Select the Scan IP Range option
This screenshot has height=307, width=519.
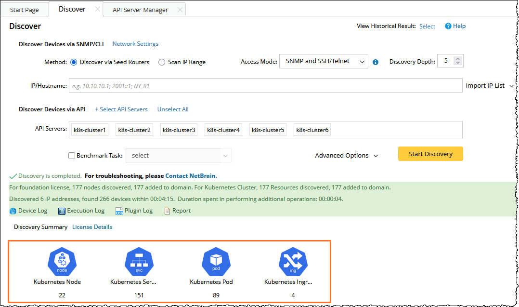(x=162, y=62)
